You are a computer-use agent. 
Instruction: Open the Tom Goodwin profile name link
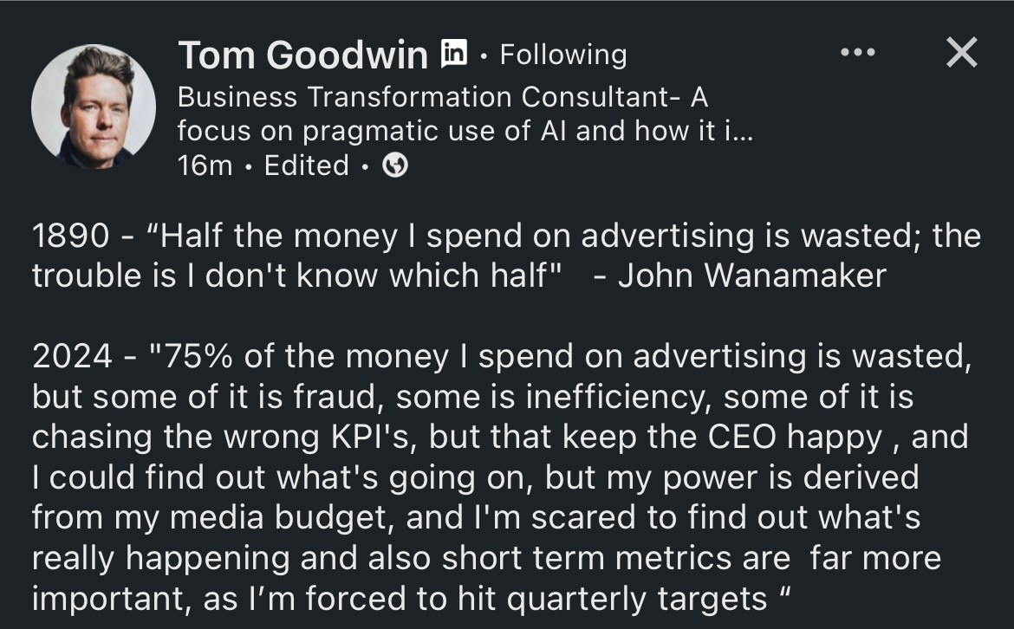coord(302,55)
